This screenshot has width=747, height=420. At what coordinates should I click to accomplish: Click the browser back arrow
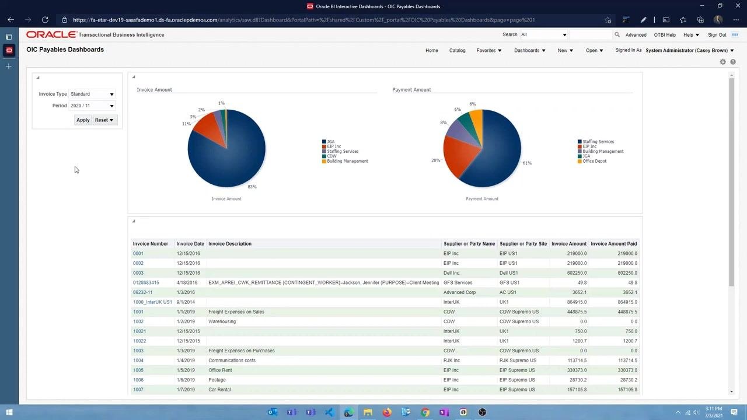11,20
